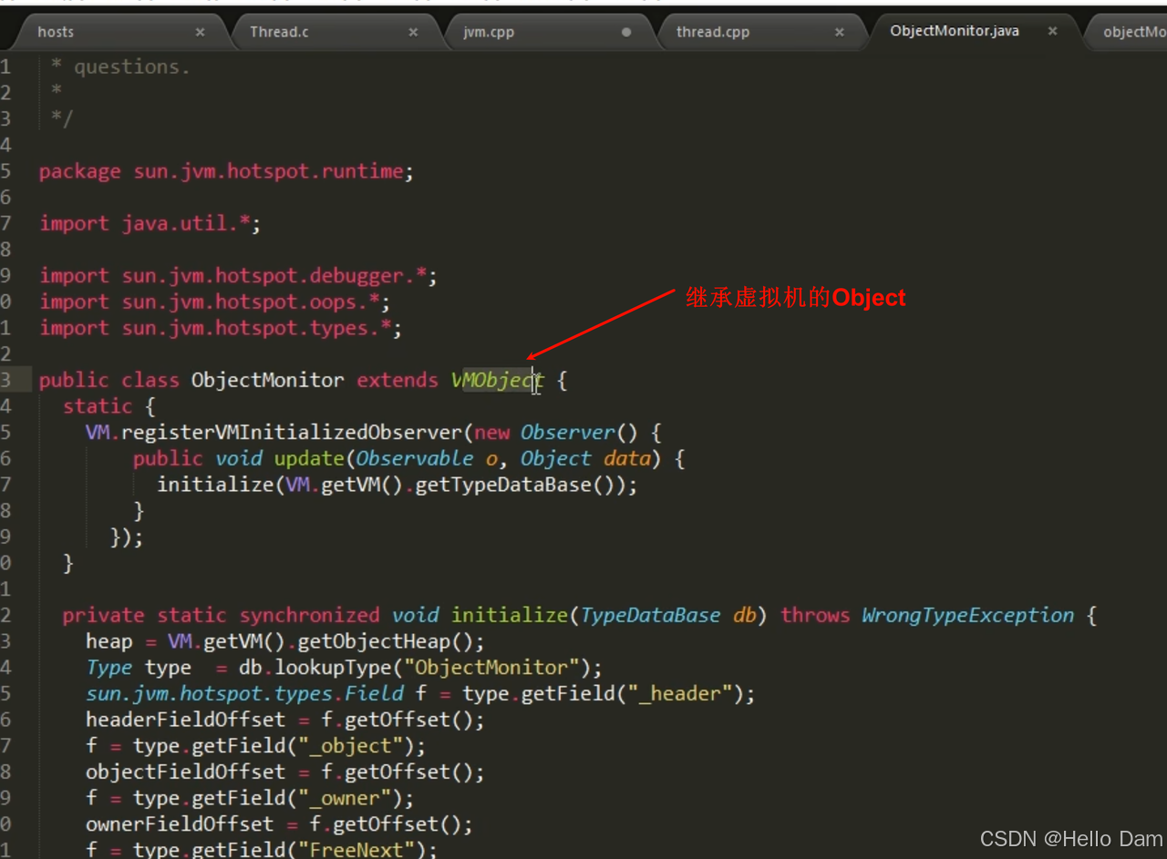Switch to the jvm.cpp tab
The image size is (1167, 859).
[489, 32]
